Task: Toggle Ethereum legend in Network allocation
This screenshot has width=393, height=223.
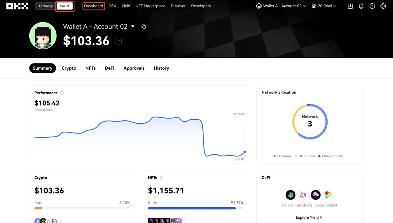Action: (282, 156)
